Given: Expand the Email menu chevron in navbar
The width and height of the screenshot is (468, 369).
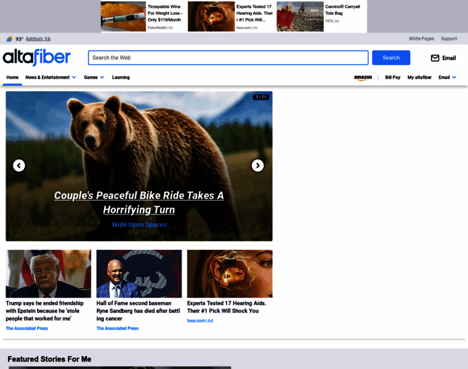Looking at the screenshot, I should pyautogui.click(x=454, y=77).
